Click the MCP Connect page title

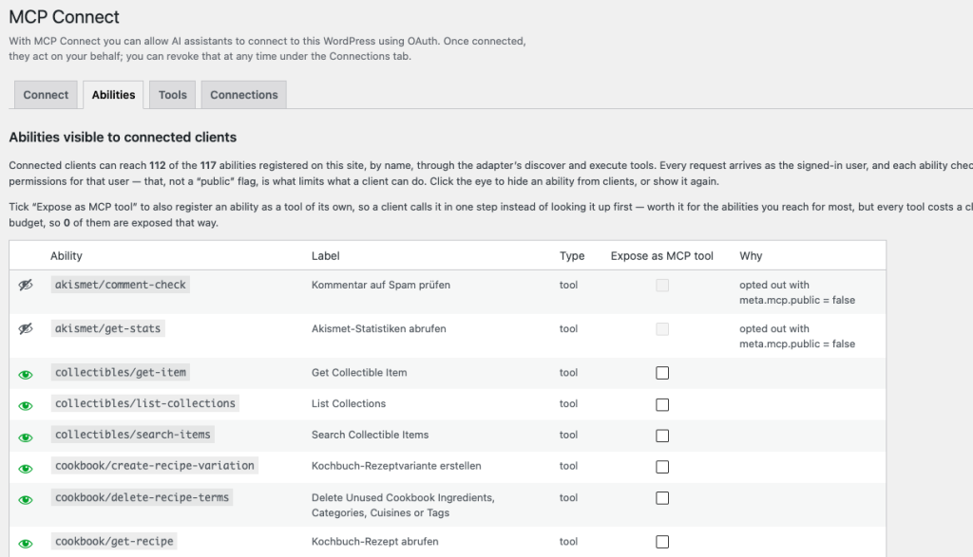[64, 17]
